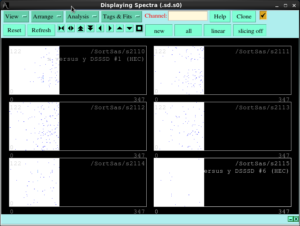300x226 pixels.
Task: Click the 'all' button
Action: point(189,31)
